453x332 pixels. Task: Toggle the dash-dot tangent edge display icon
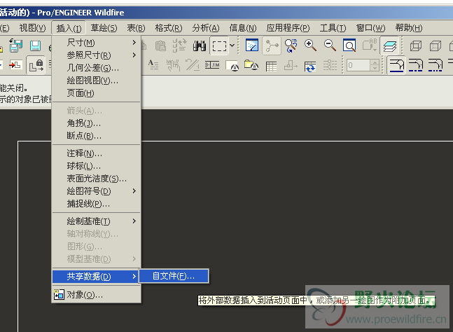click(x=435, y=65)
